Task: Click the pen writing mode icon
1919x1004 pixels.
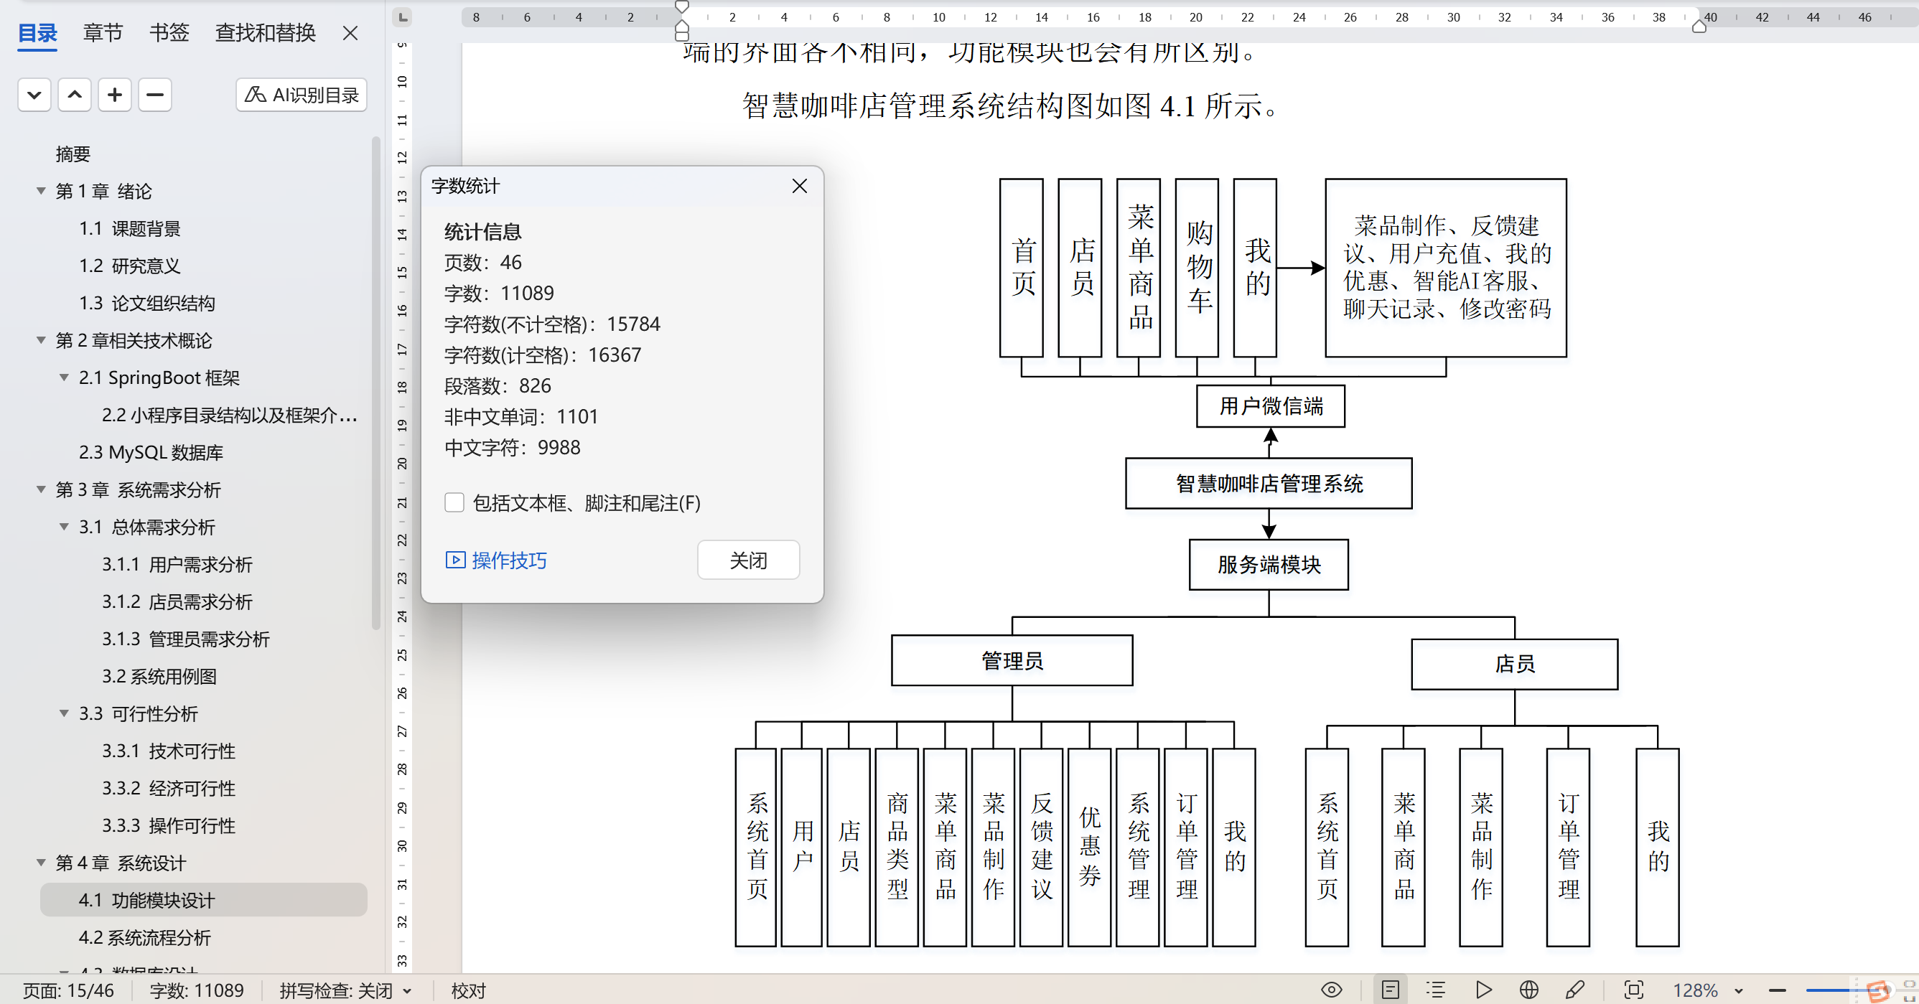Action: pyautogui.click(x=1575, y=990)
